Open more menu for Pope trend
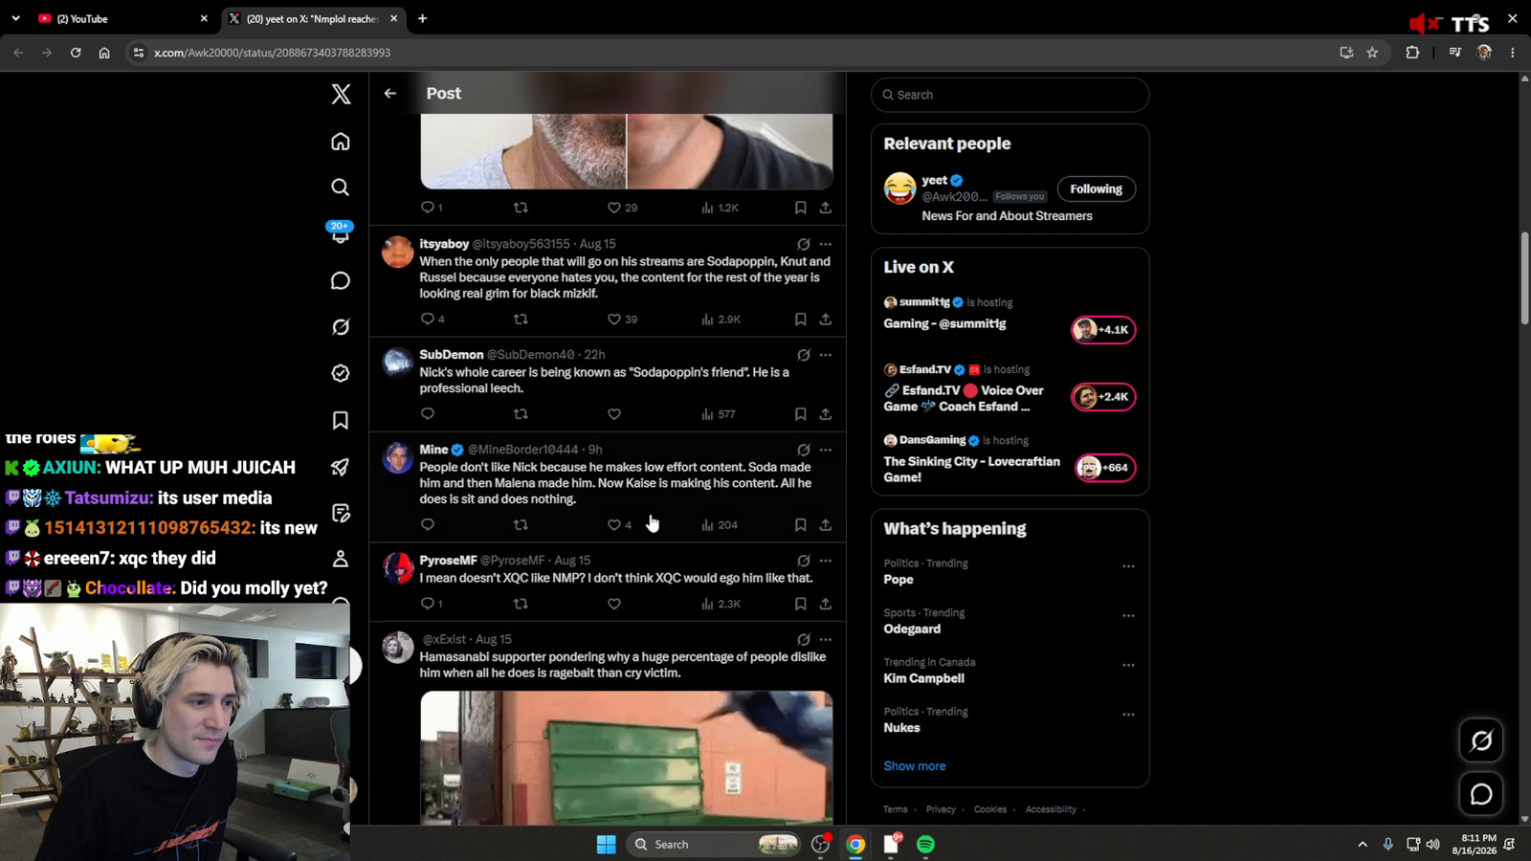 click(x=1128, y=566)
